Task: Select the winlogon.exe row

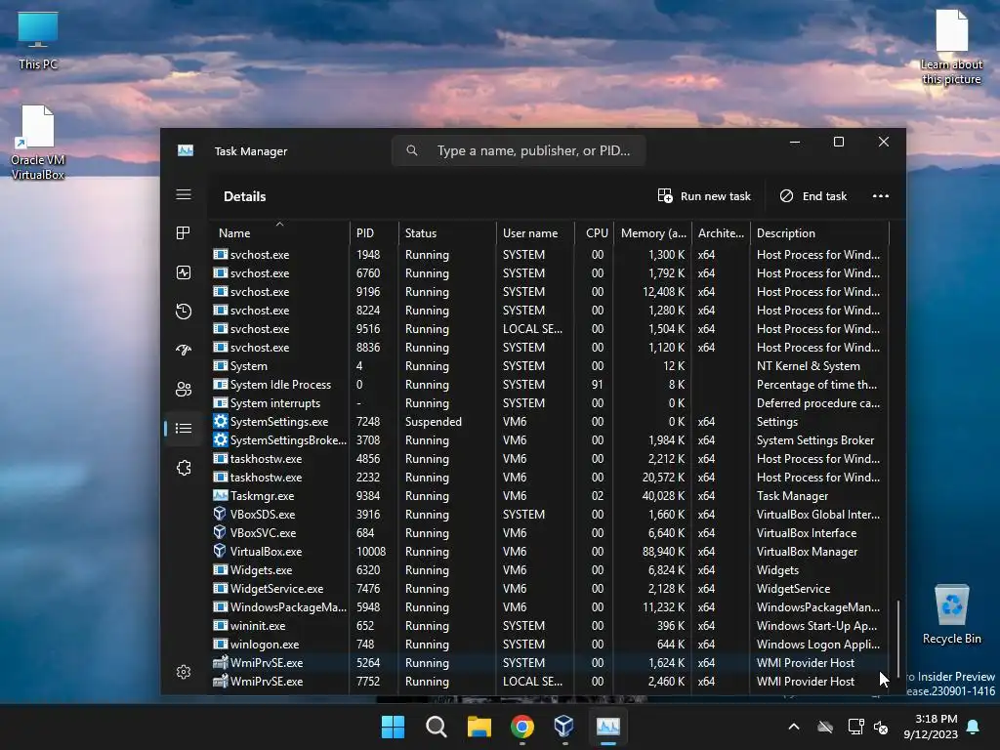Action: click(549, 645)
